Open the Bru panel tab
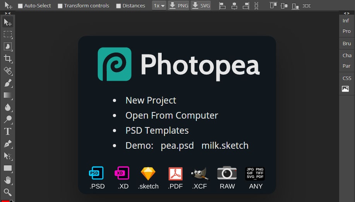The height and width of the screenshot is (202, 355). tap(346, 43)
